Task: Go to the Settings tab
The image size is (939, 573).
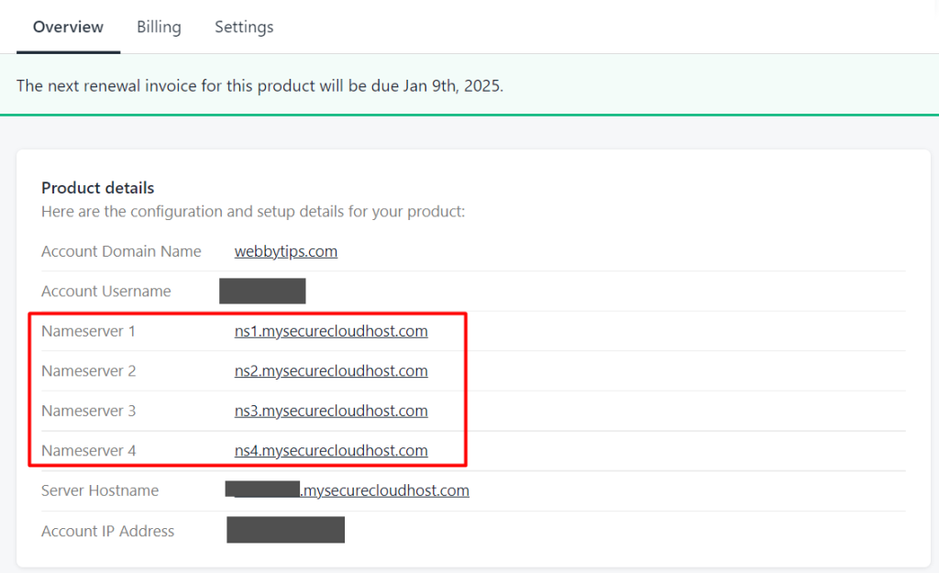Action: pos(244,28)
